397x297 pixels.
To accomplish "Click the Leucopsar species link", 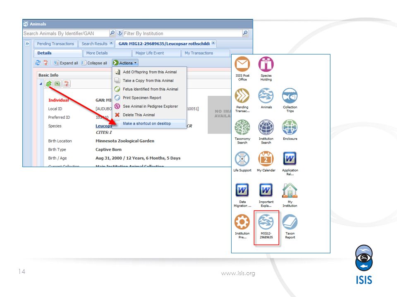I will [103, 126].
